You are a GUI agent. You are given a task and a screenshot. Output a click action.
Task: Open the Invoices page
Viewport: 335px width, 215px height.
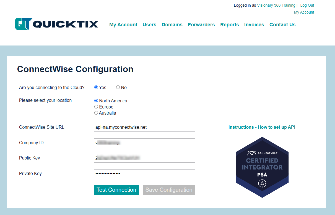coord(254,25)
